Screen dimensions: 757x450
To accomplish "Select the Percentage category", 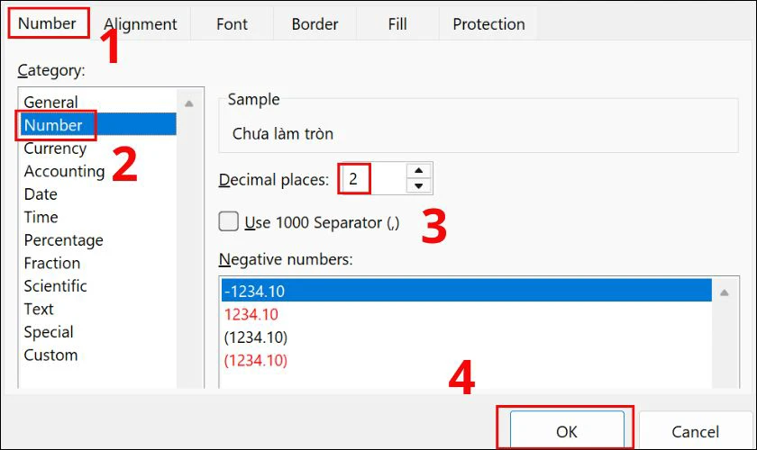I will 98,239.
